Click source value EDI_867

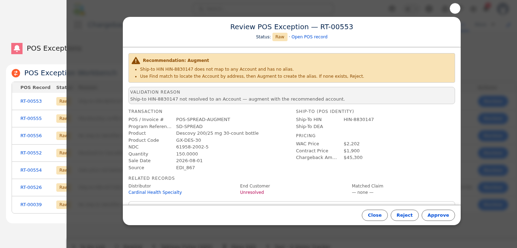(185, 168)
